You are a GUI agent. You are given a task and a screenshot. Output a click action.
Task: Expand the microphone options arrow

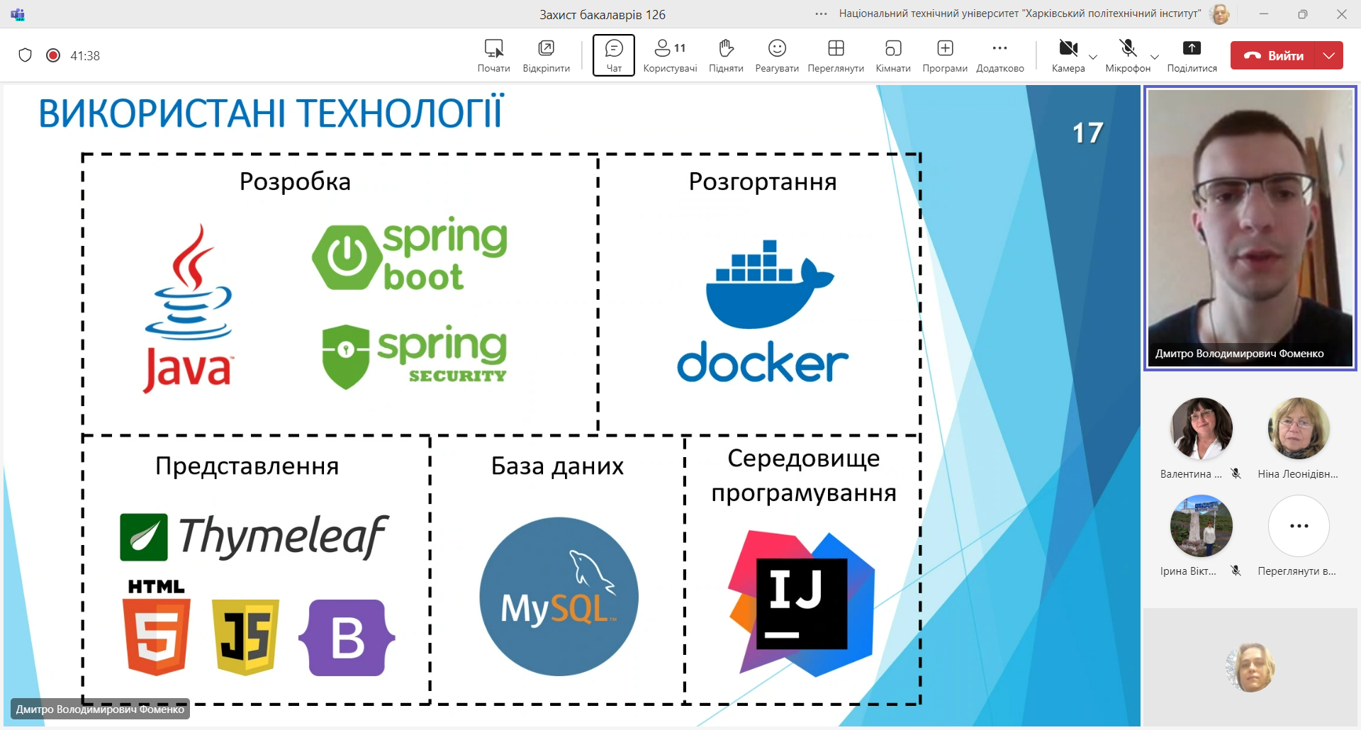coord(1155,57)
